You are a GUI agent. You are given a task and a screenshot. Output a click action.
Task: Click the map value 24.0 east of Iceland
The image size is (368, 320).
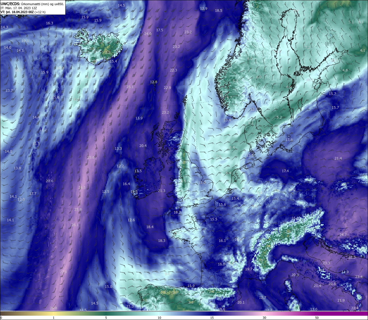point(148,34)
